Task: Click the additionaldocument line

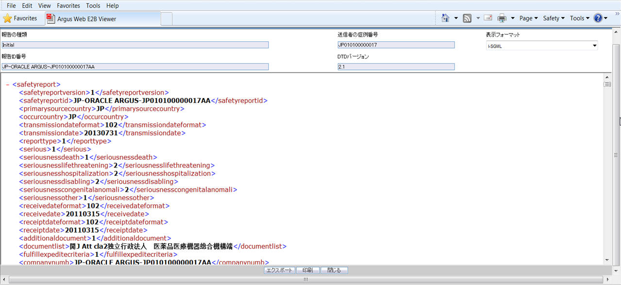Action: [95, 238]
